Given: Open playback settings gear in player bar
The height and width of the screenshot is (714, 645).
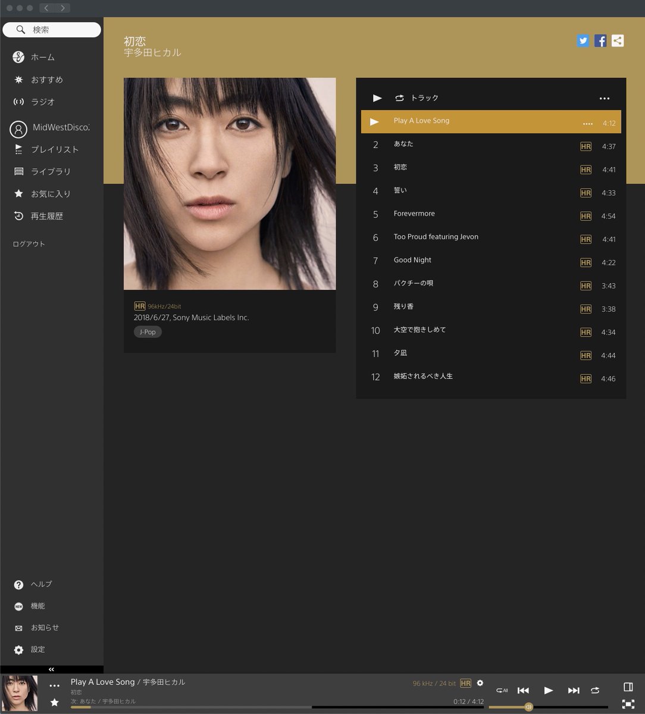Looking at the screenshot, I should pos(480,683).
